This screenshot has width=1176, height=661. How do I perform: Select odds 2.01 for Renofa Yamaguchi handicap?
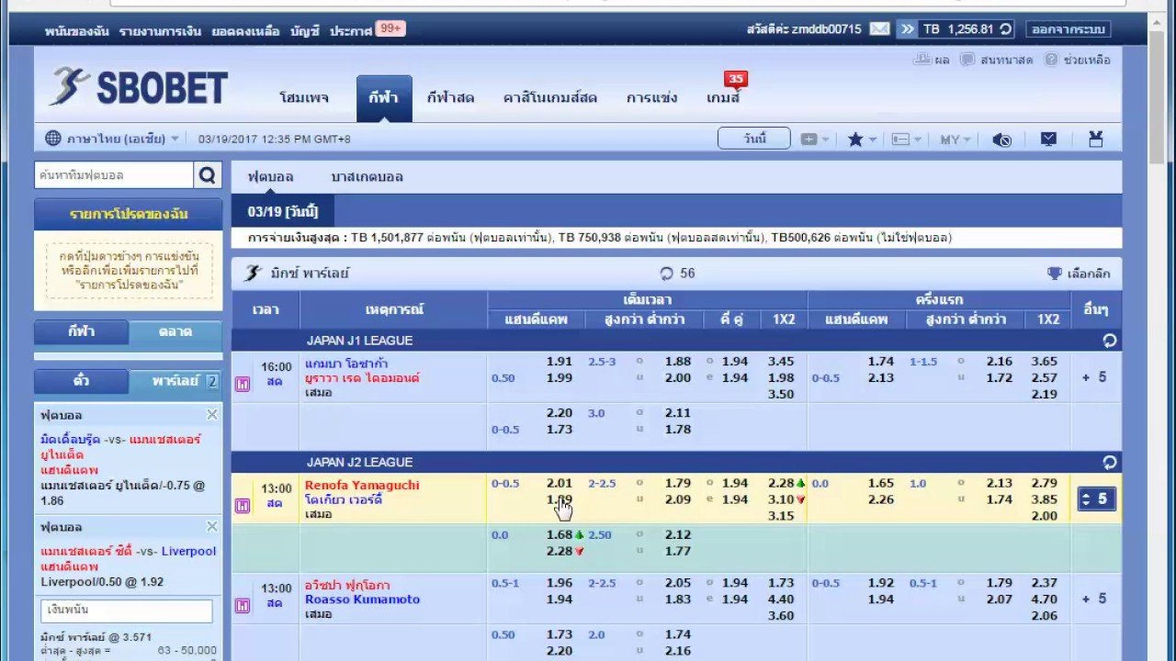559,484
